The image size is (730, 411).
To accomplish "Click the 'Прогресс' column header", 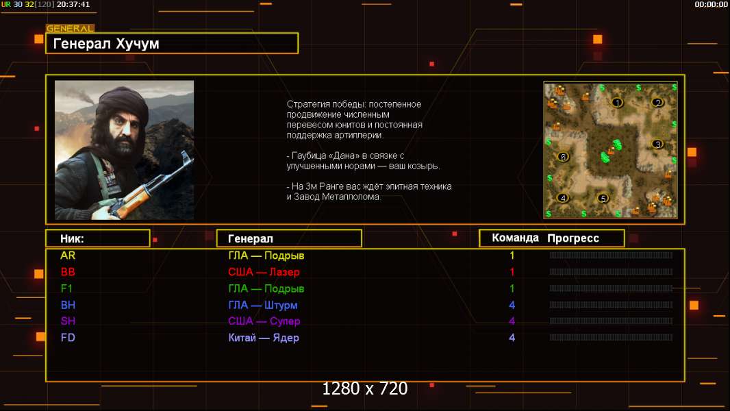I will tap(573, 238).
